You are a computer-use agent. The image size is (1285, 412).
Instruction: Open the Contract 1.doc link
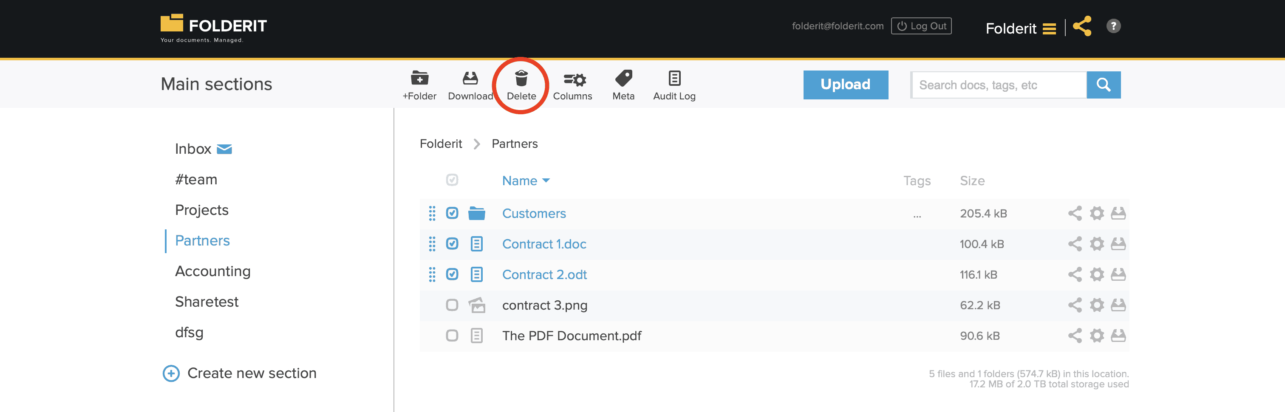tap(544, 244)
